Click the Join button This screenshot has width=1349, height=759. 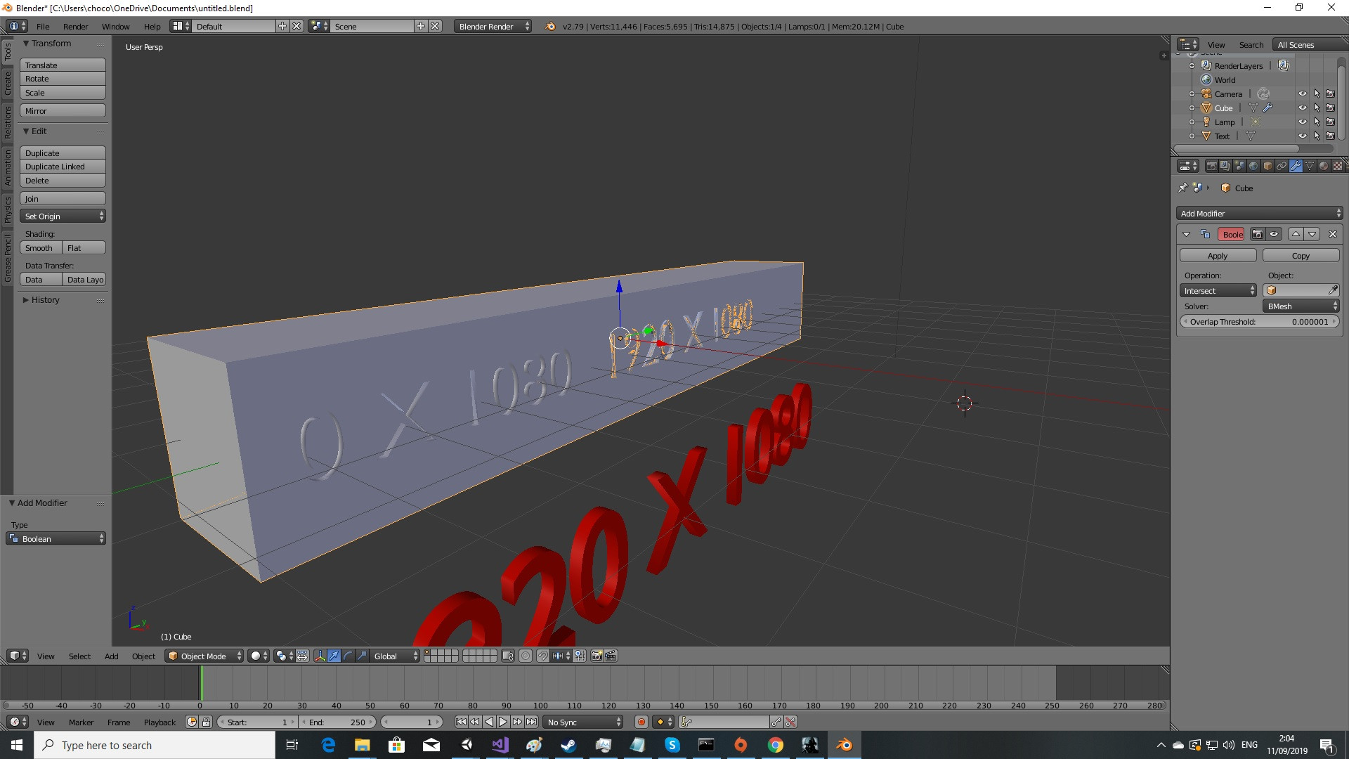63,198
